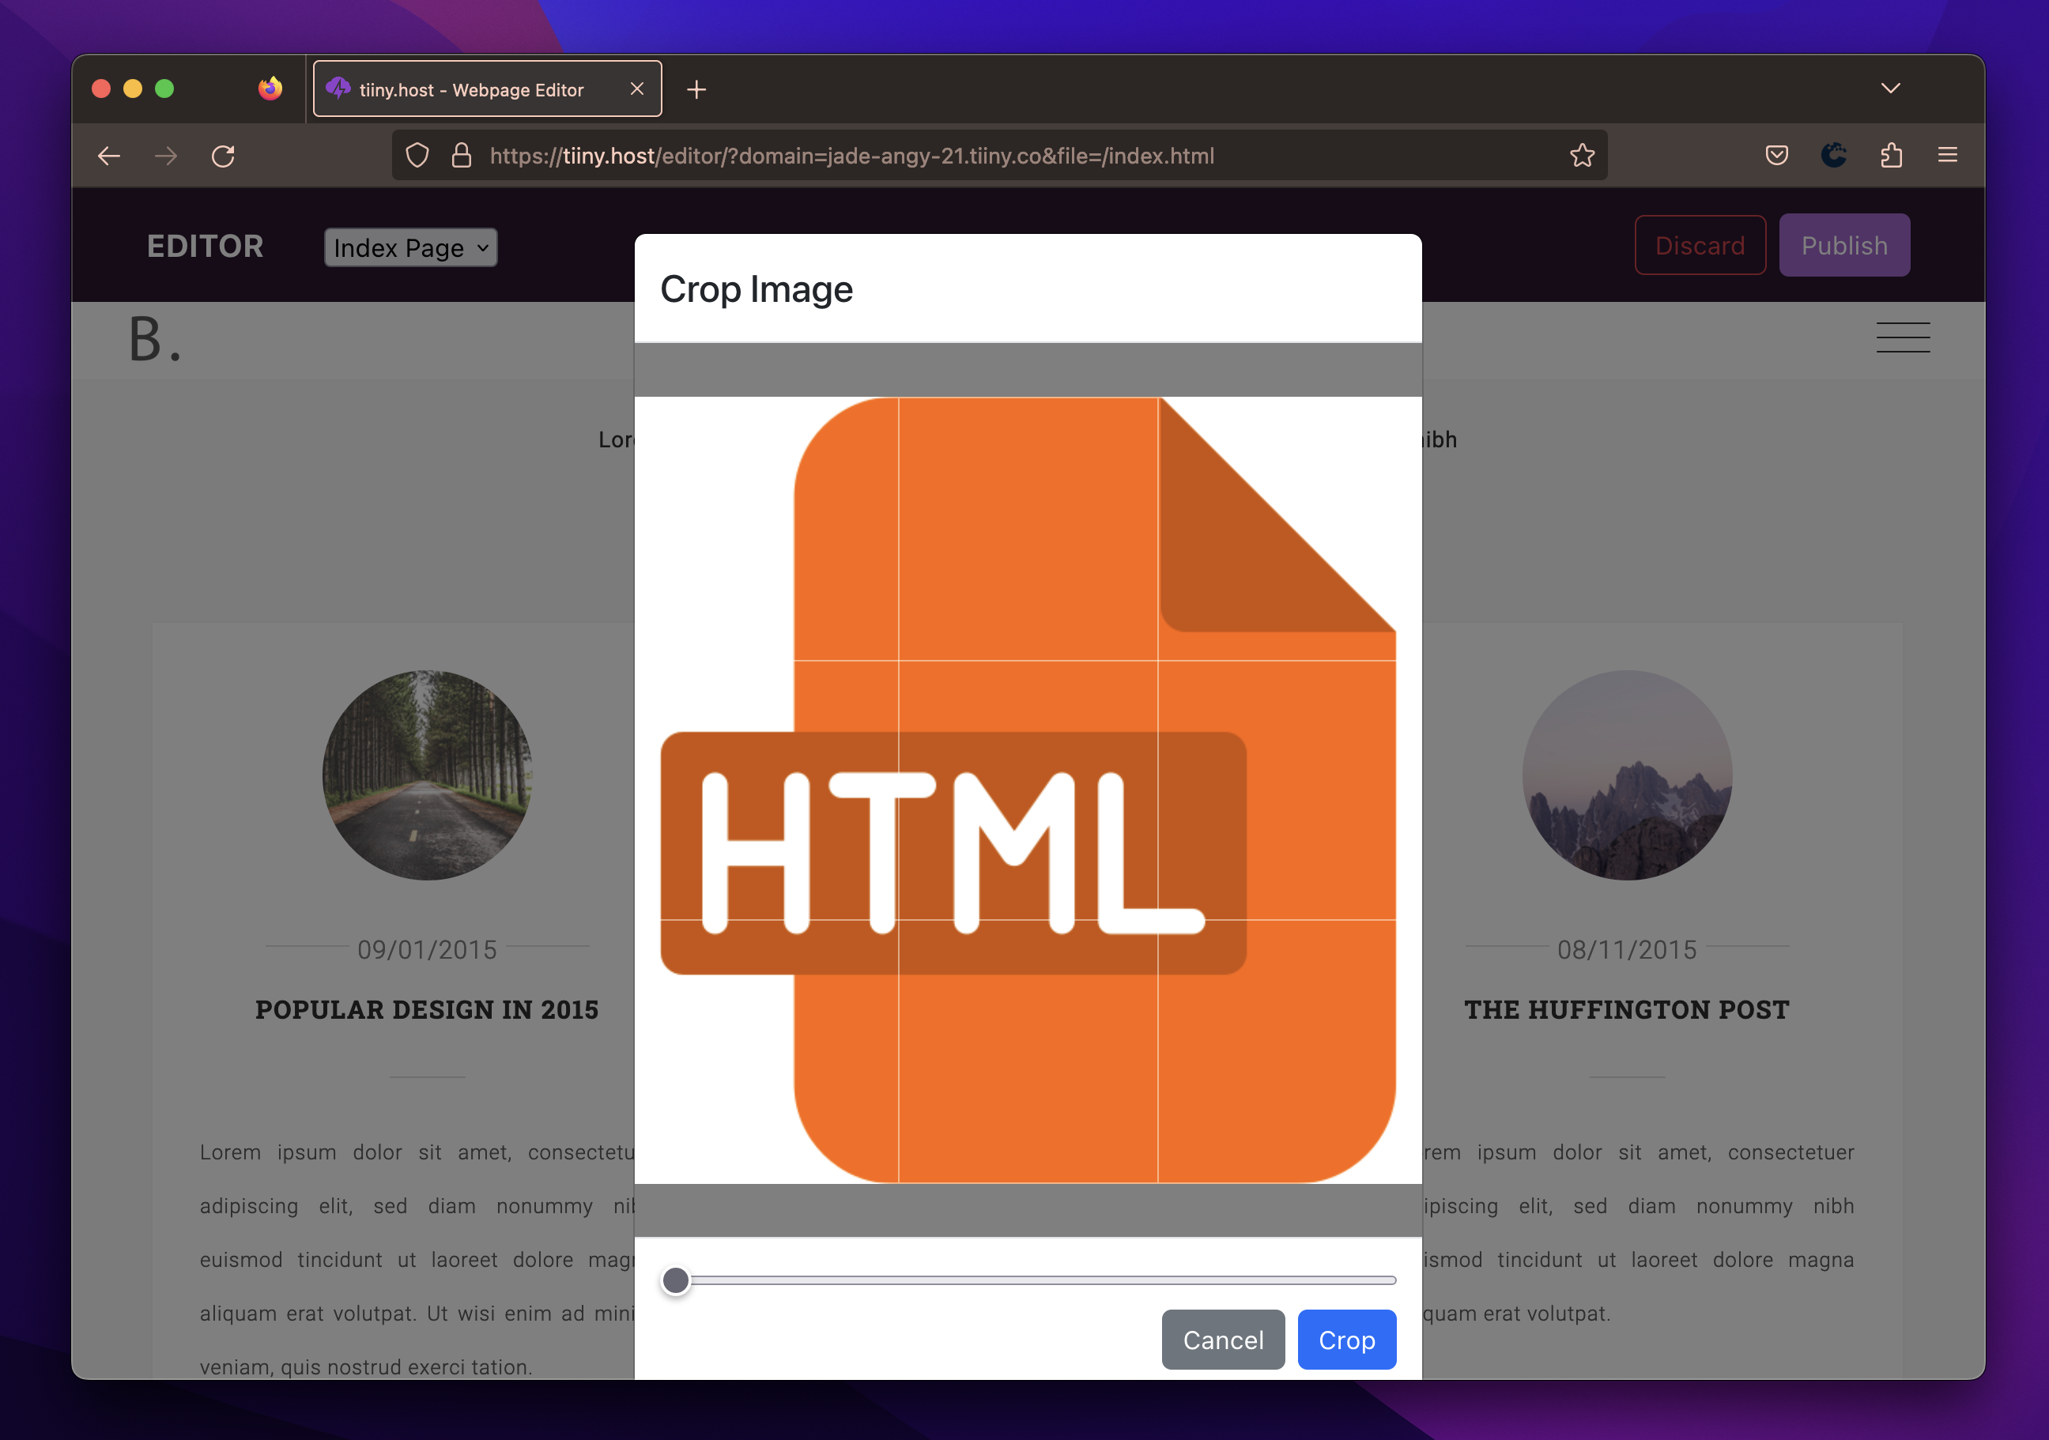The width and height of the screenshot is (2049, 1440).
Task: Click the Discard button
Action: pos(1699,245)
